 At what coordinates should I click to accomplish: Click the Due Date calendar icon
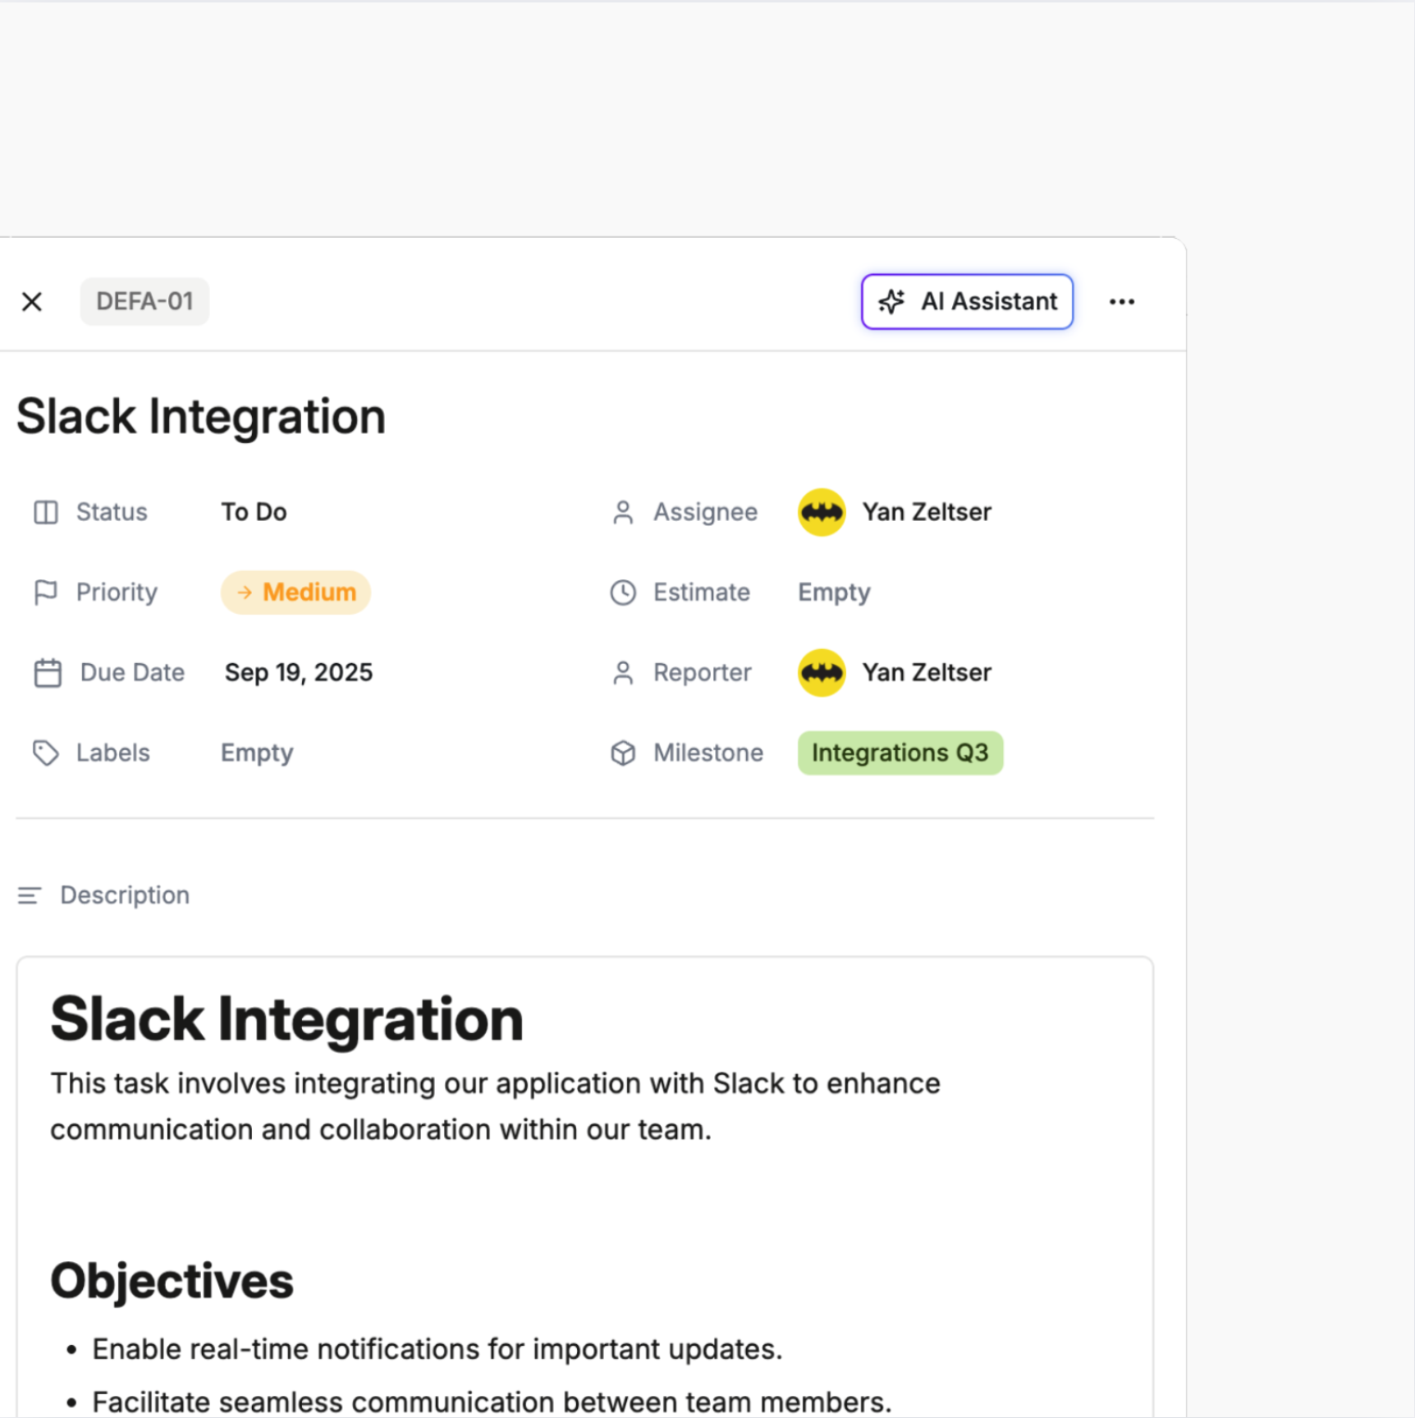point(48,673)
